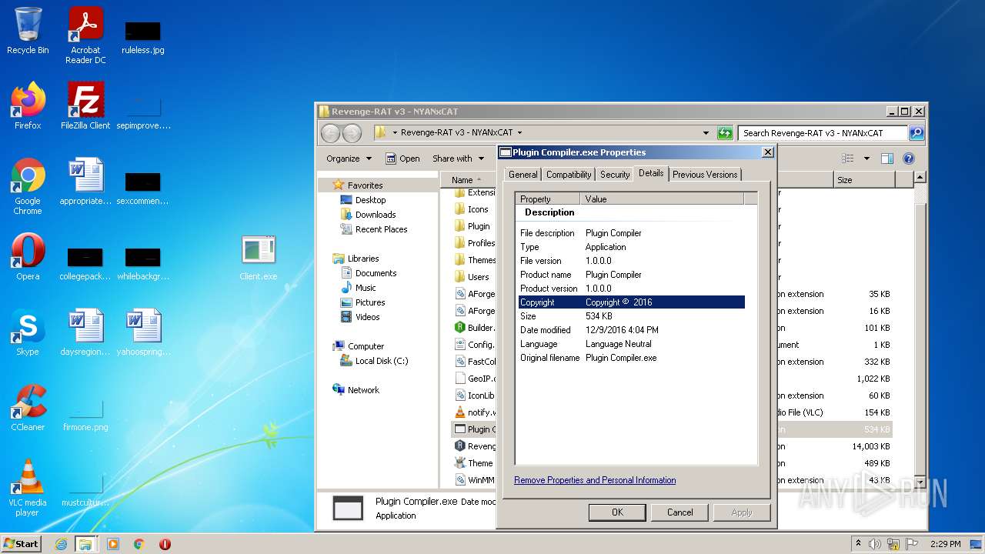
Task: Select the daysregion Word document icon
Action: point(85,332)
